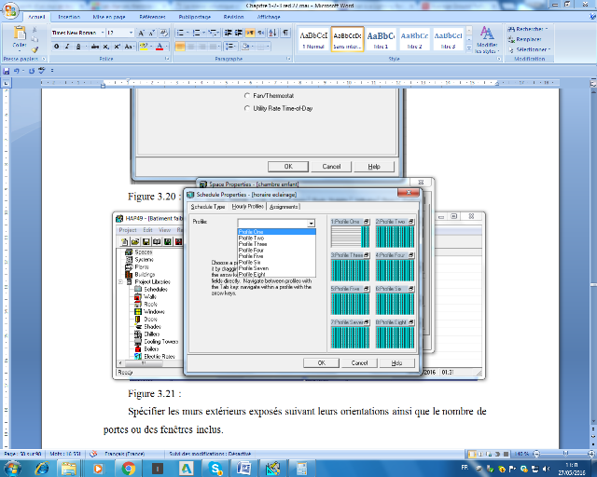Select Fan/Thermostat radio button
The width and height of the screenshot is (597, 477).
click(x=246, y=96)
